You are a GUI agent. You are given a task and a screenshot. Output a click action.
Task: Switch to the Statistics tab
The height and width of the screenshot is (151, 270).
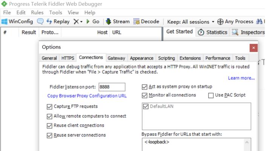pyautogui.click(x=213, y=32)
